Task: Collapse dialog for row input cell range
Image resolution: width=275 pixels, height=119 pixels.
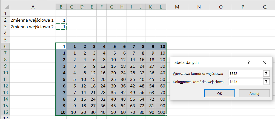Action: [266, 74]
